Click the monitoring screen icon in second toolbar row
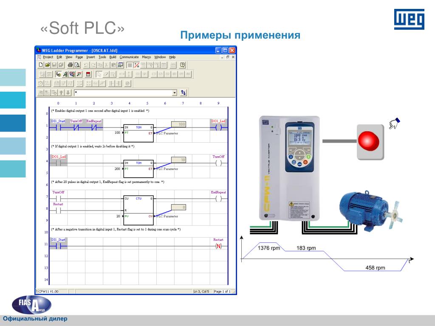 tap(72, 74)
